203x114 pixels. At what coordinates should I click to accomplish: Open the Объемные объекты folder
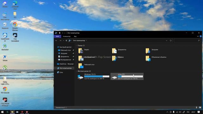(x=156, y=58)
